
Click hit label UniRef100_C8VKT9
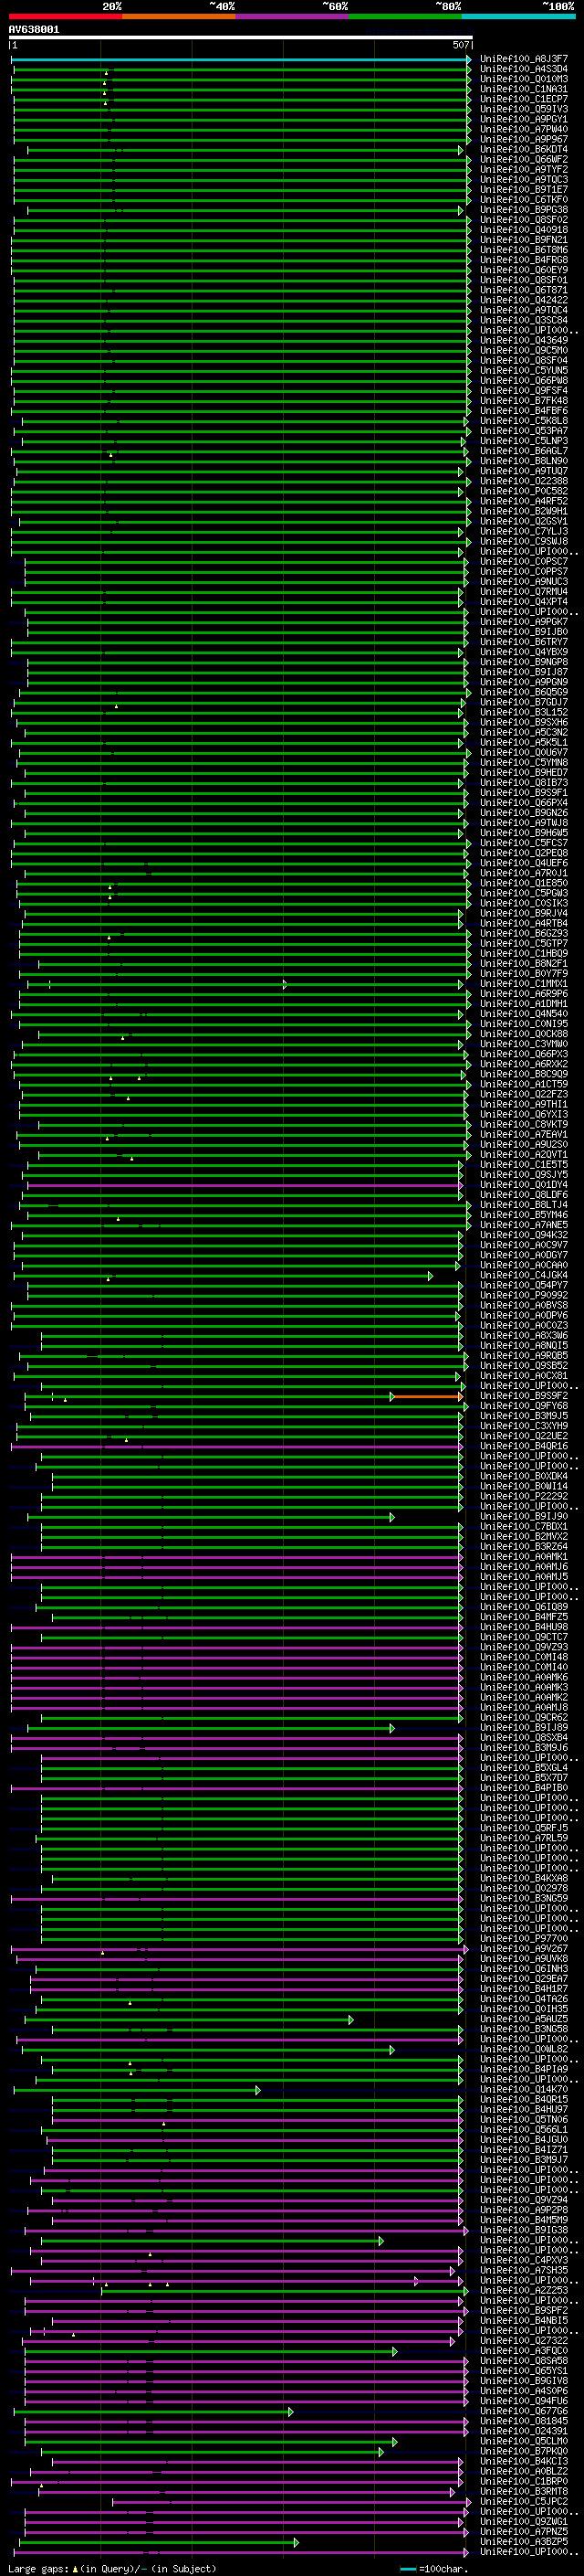click(x=523, y=1124)
